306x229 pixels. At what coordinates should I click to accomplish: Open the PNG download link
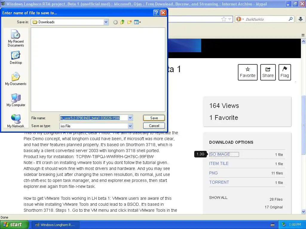pos(213,173)
